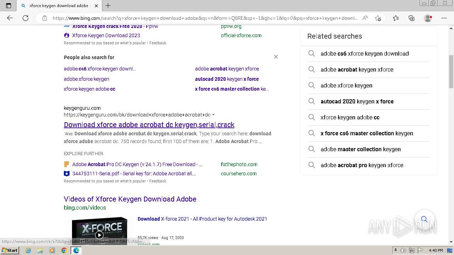454x255 pixels.
Task: Open 344753111-Seria.pdf coursehero link
Action: (x=134, y=174)
